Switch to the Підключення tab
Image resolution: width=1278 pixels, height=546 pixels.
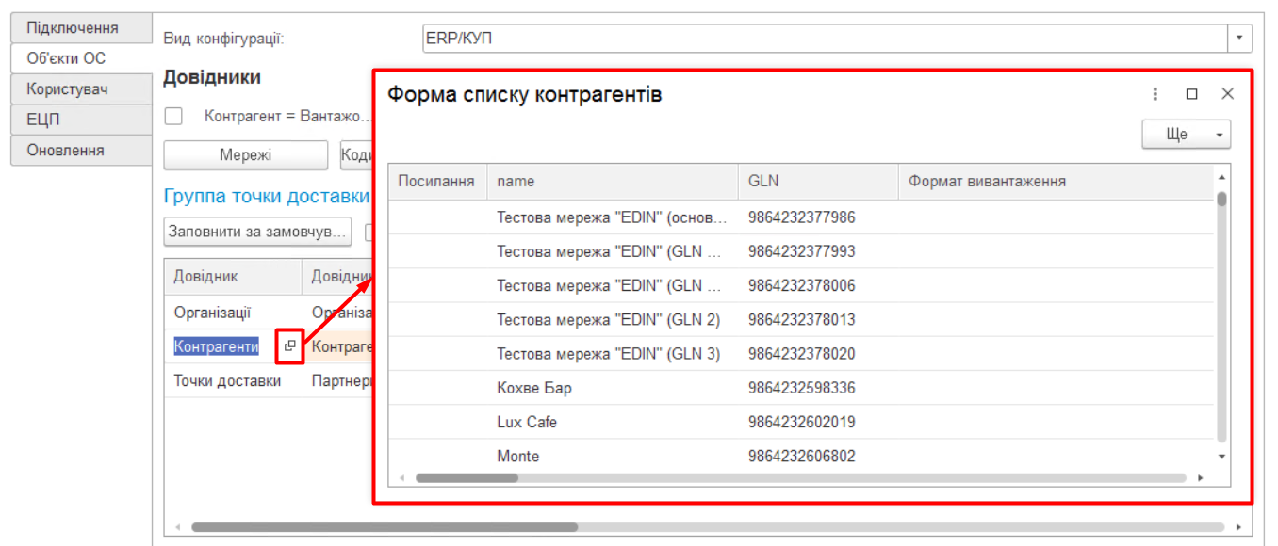pos(79,28)
